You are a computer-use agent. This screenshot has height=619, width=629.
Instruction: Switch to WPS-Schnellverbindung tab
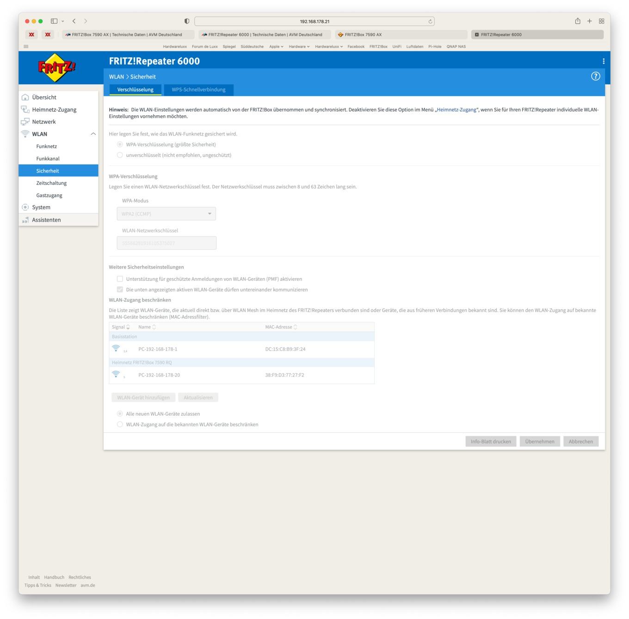point(198,90)
